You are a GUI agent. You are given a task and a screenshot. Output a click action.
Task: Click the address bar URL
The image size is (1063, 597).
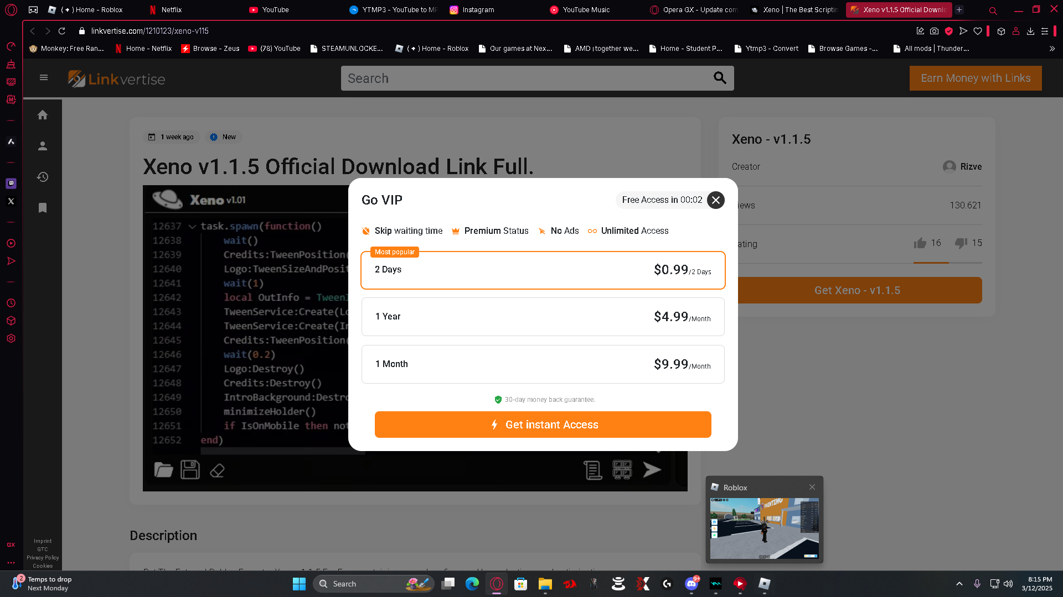149,31
